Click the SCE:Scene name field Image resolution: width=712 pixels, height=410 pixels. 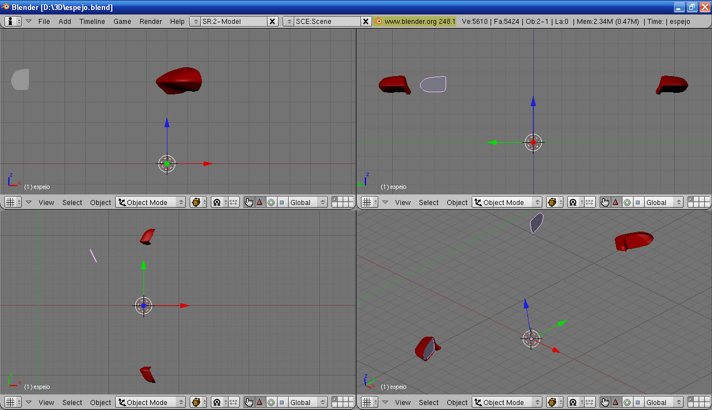[x=327, y=21]
